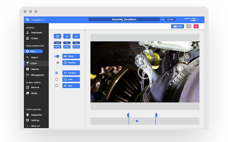Viewport: 228px width, 142px height.
Task: Click the Length label
Action: tap(58, 43)
